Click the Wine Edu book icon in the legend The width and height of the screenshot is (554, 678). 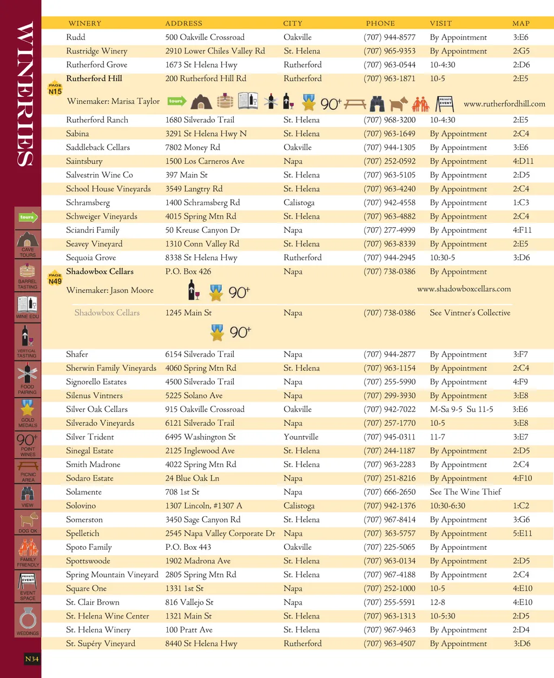27,306
